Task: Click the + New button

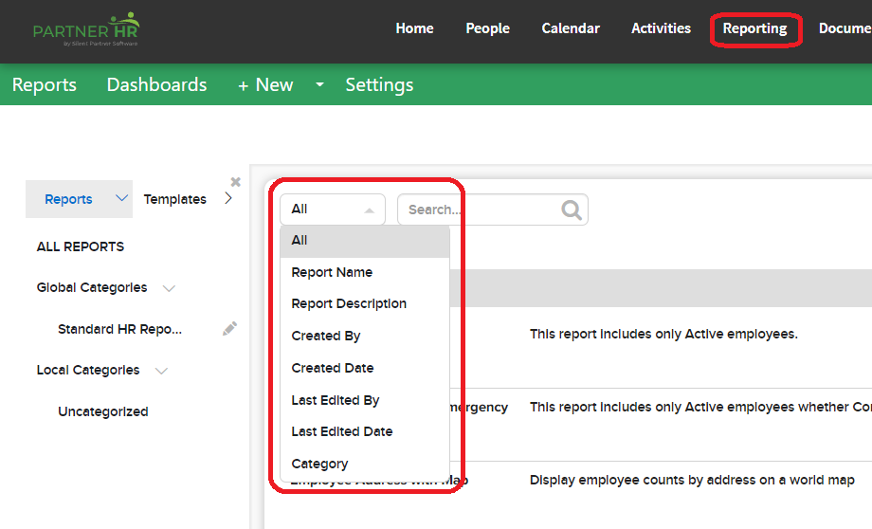Action: (265, 84)
